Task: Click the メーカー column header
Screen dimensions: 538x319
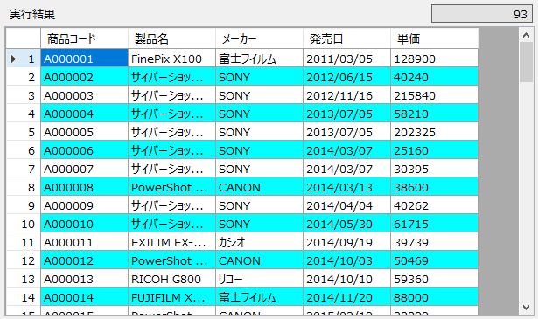Action: click(260, 38)
